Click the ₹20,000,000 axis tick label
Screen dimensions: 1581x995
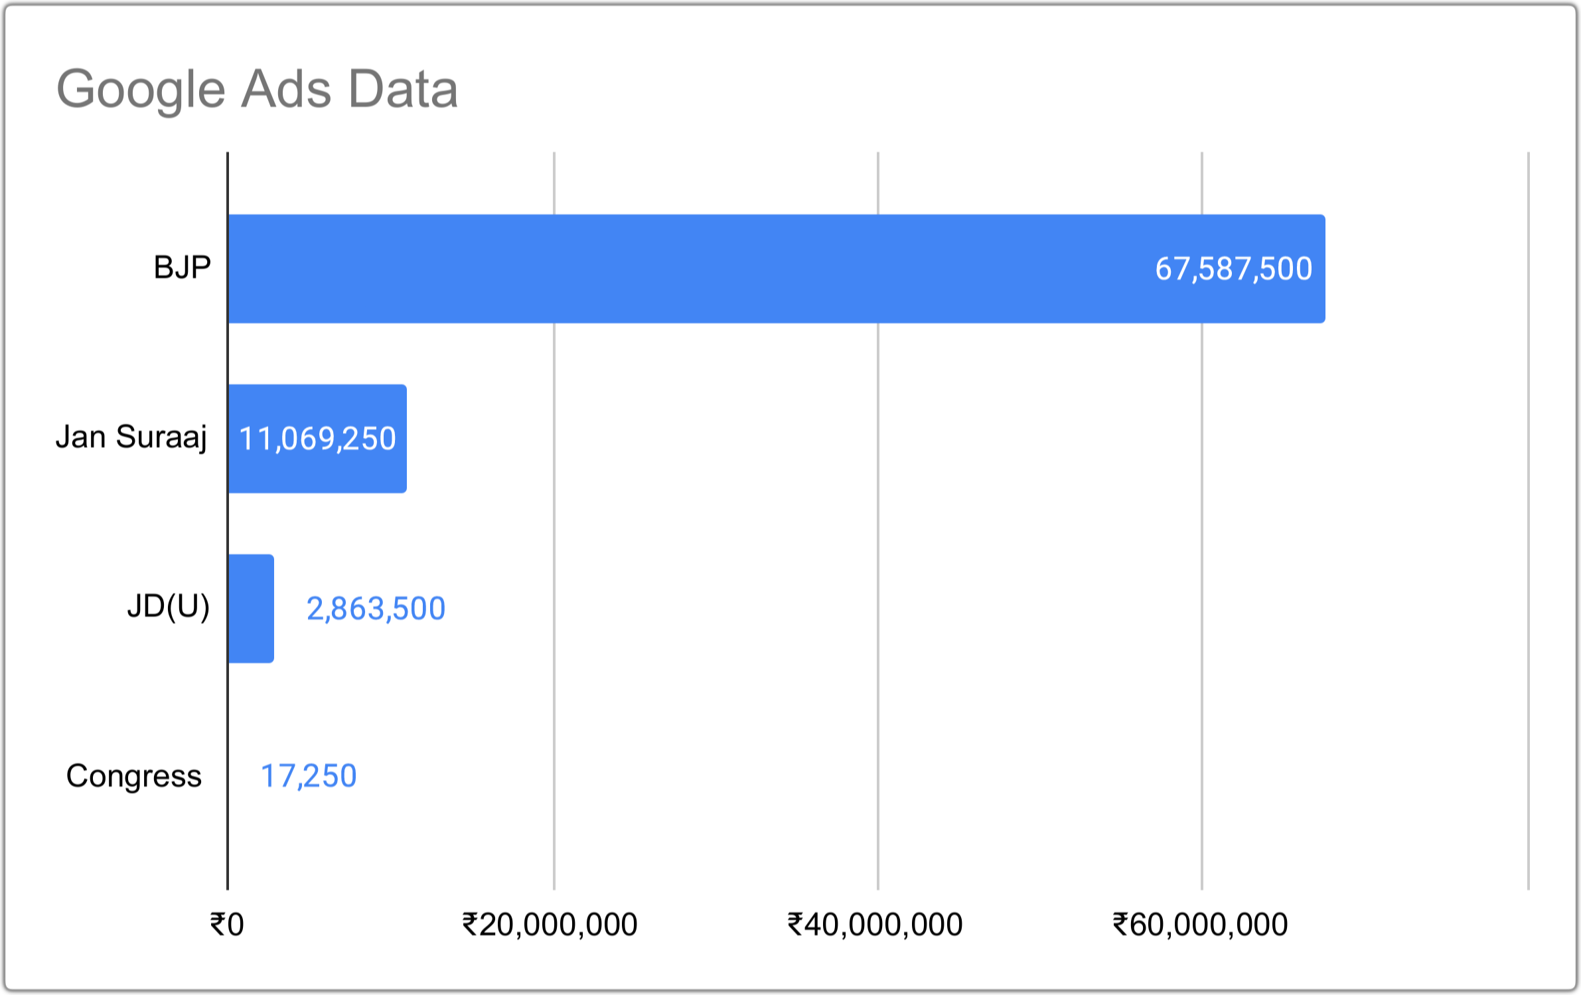pos(550,925)
